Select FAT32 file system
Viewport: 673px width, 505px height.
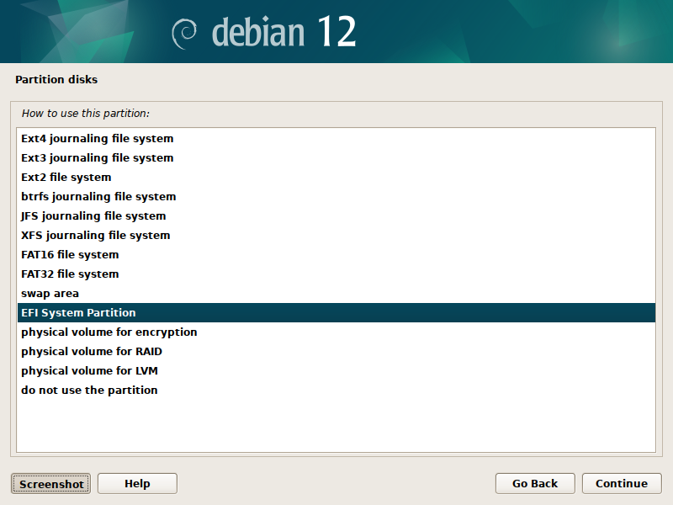coord(336,274)
